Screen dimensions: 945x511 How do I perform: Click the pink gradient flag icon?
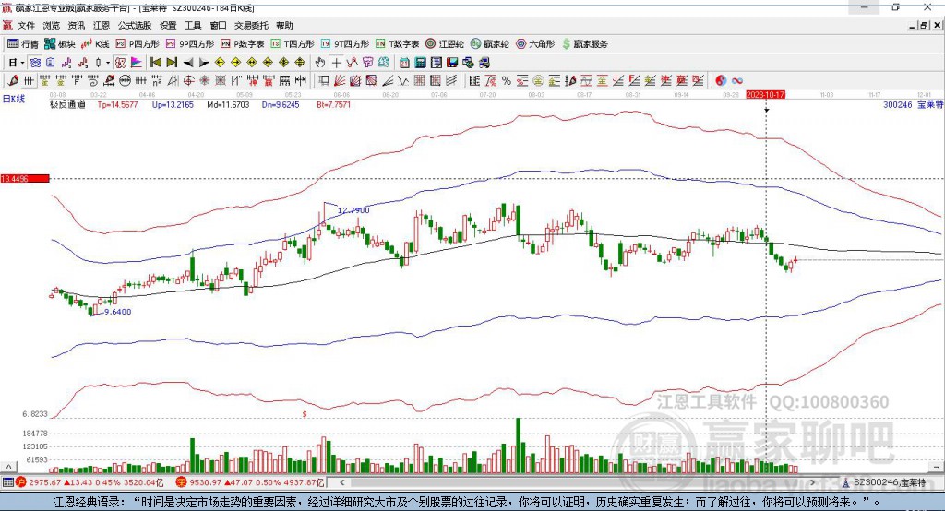click(137, 63)
